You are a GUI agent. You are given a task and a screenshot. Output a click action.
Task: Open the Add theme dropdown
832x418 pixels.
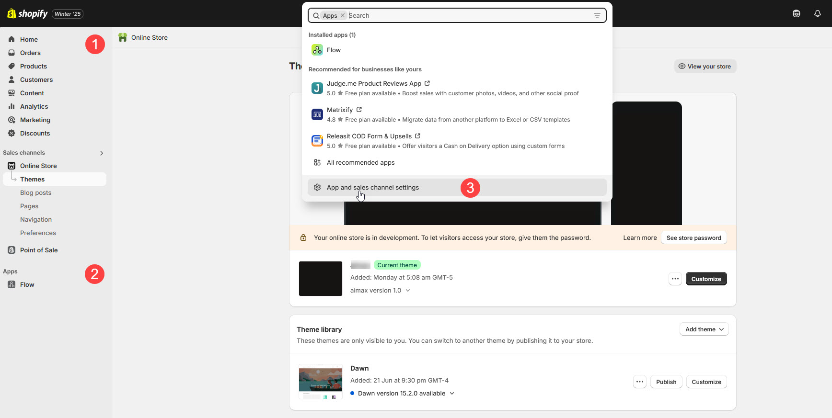(x=704, y=329)
